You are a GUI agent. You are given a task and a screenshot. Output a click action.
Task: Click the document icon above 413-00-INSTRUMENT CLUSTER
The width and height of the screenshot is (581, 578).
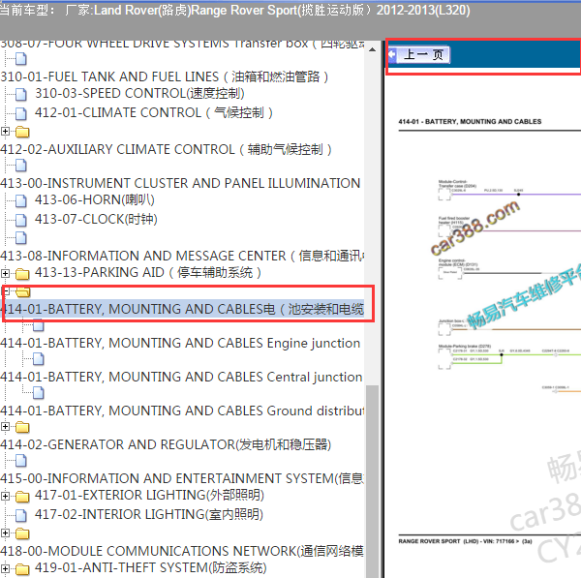[x=21, y=166]
